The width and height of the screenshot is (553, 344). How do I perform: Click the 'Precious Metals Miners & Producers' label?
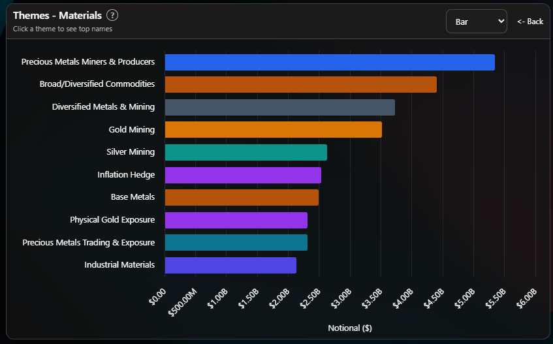coord(88,61)
